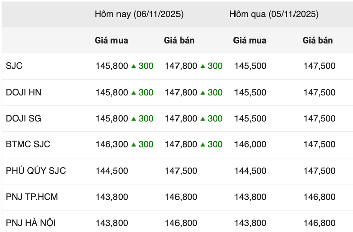Select the Hôm nay (06/11/2025) column header

(x=139, y=14)
